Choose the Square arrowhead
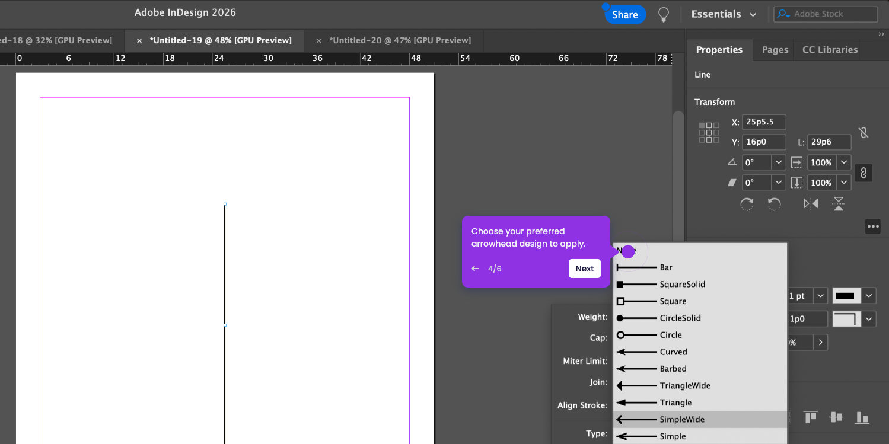889x444 pixels. (x=700, y=301)
